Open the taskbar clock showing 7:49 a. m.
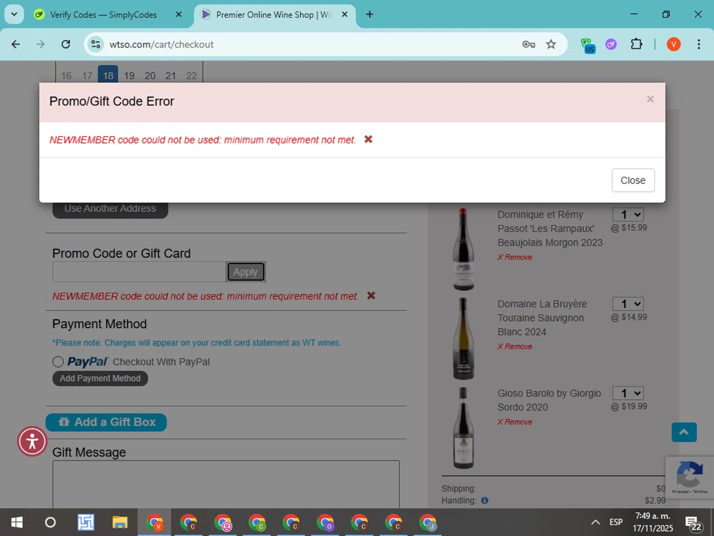The height and width of the screenshot is (536, 714). 653,522
